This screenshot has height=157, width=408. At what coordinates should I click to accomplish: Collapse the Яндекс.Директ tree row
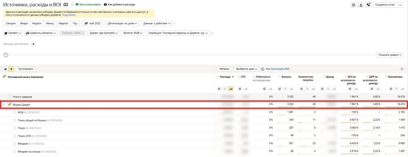click(4, 105)
